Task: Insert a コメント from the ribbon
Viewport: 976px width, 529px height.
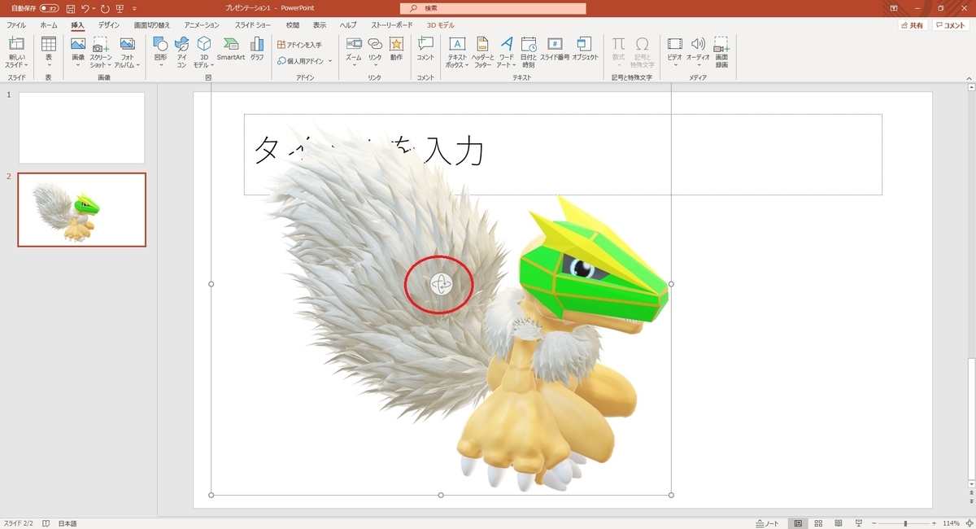Action: (425, 49)
